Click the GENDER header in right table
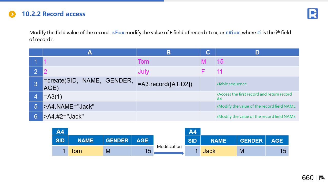 coord(251,141)
